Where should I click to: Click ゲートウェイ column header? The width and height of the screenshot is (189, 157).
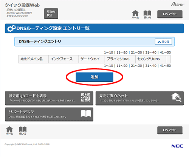[x=92, y=59]
